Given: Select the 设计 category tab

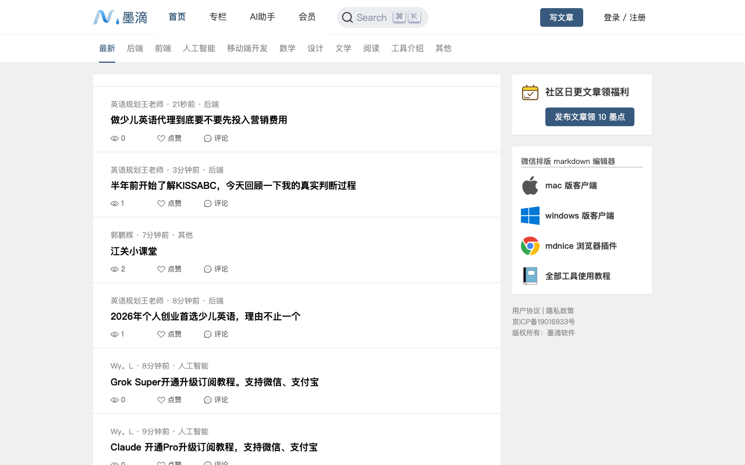Looking at the screenshot, I should (315, 48).
